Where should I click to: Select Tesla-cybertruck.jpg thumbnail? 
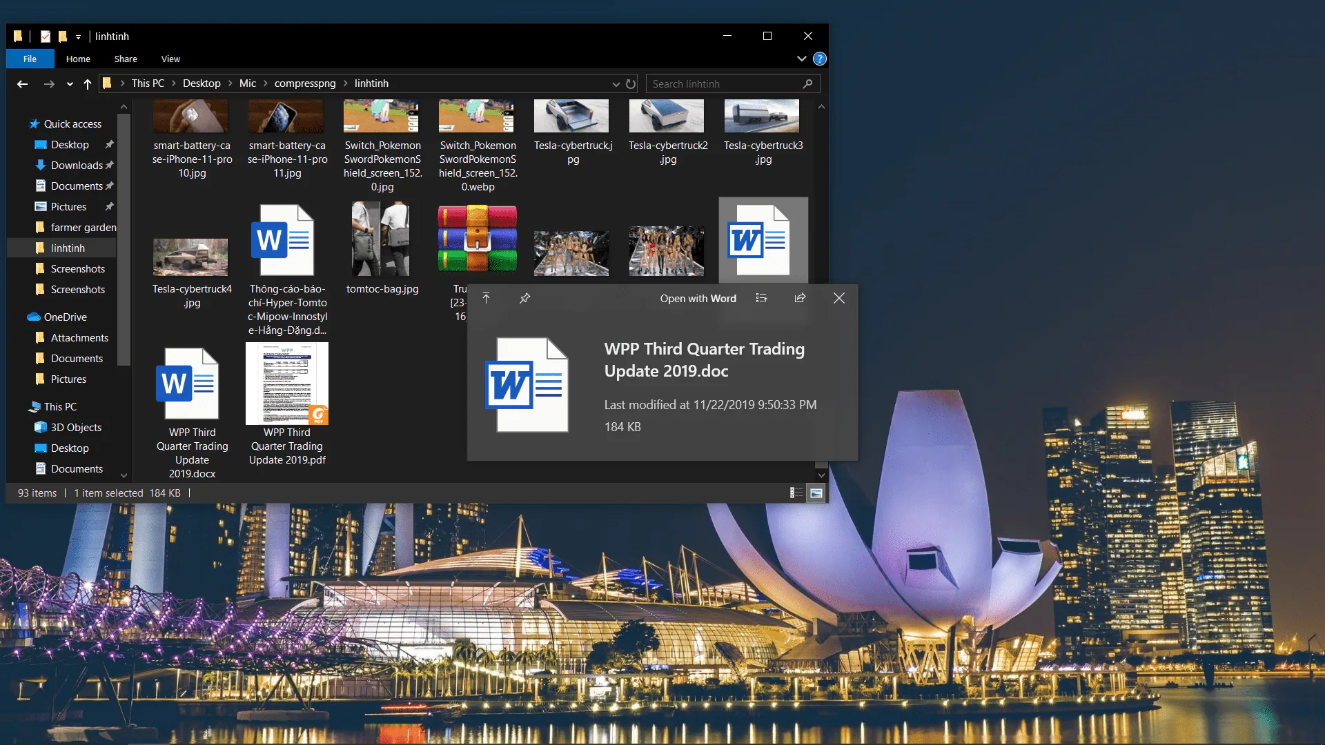pos(571,116)
